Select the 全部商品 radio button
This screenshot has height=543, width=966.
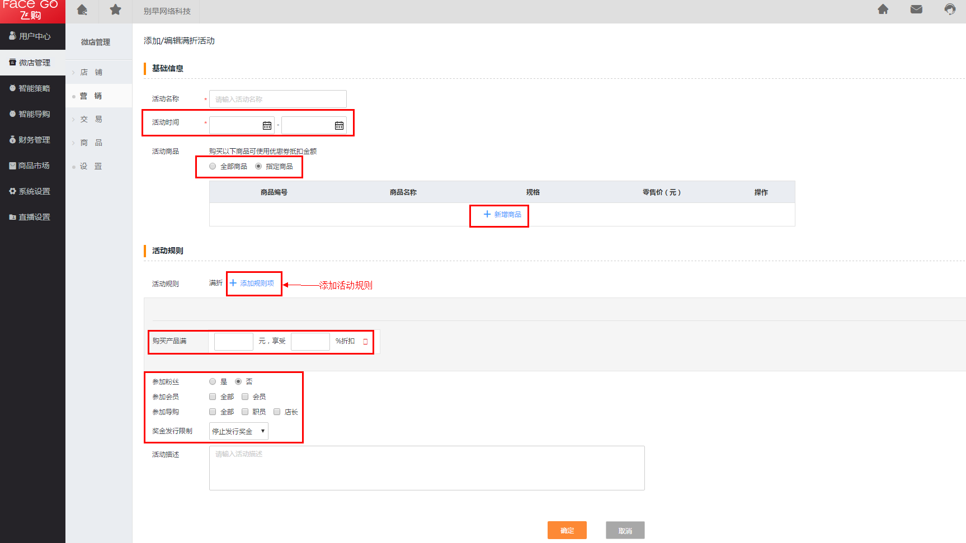tap(213, 166)
